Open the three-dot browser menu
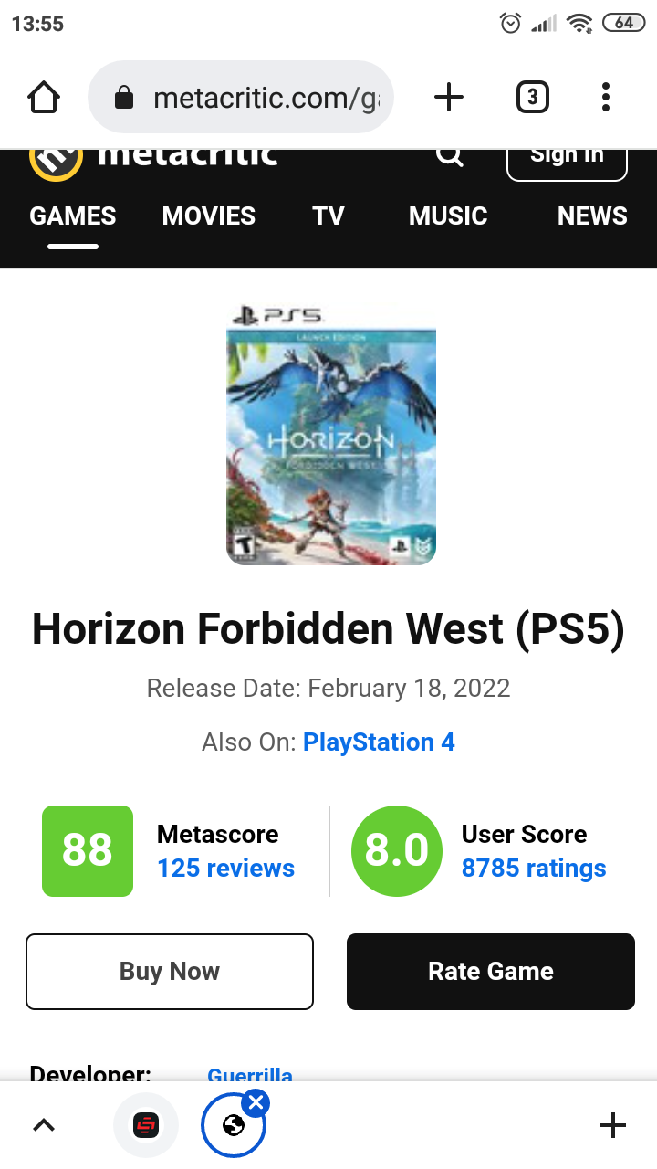This screenshot has height=1169, width=657. pyautogui.click(x=606, y=97)
